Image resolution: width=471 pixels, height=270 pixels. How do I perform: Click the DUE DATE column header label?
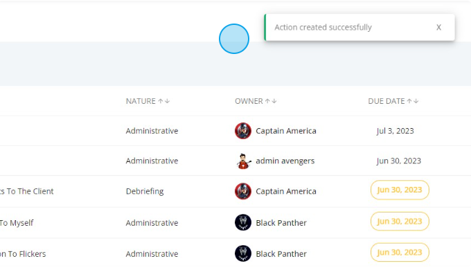pos(386,101)
